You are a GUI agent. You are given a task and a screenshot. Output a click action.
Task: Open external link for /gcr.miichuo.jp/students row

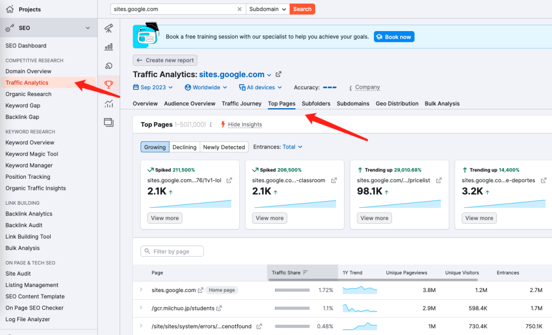point(219,308)
